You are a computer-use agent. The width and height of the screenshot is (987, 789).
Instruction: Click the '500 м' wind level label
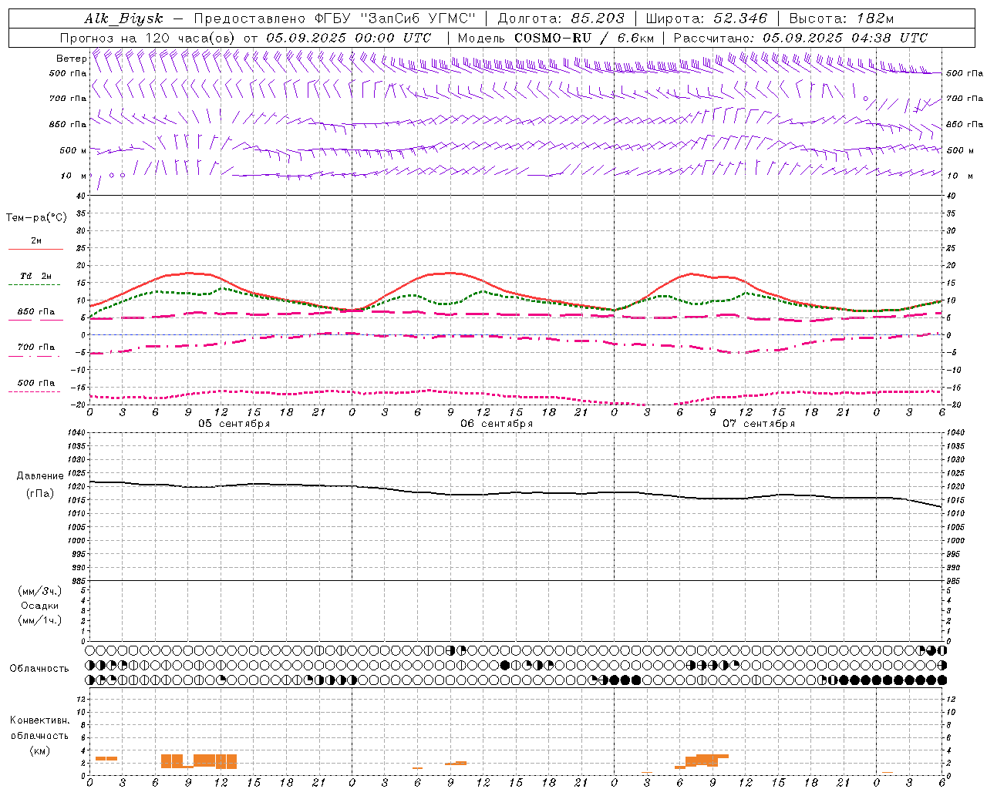click(72, 151)
